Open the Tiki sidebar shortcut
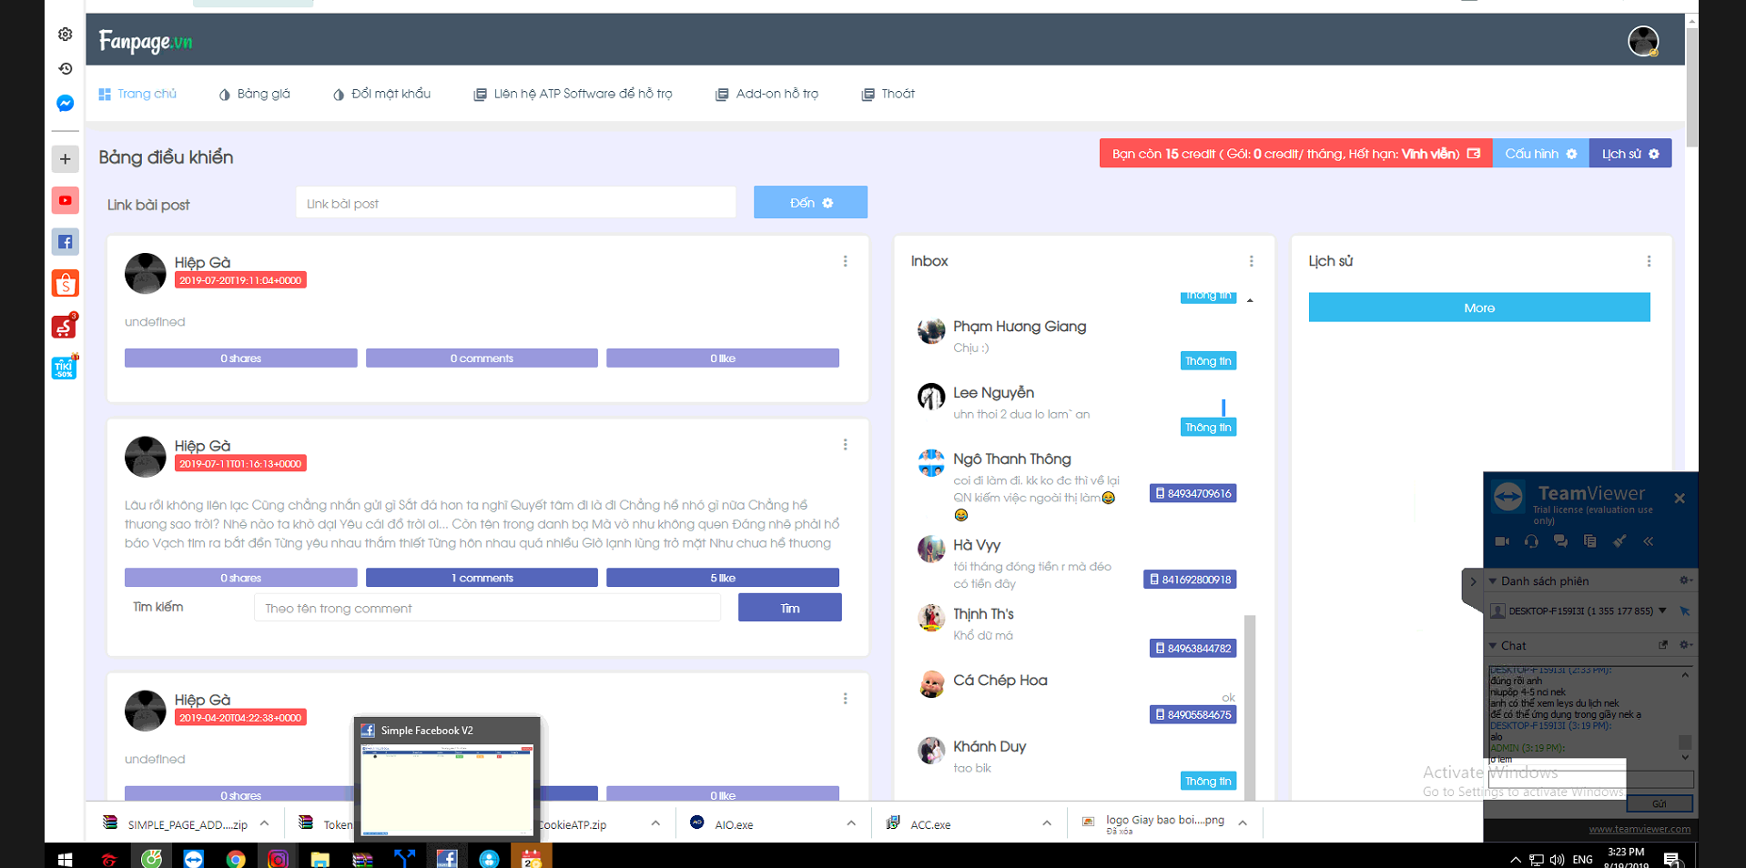 (x=65, y=368)
